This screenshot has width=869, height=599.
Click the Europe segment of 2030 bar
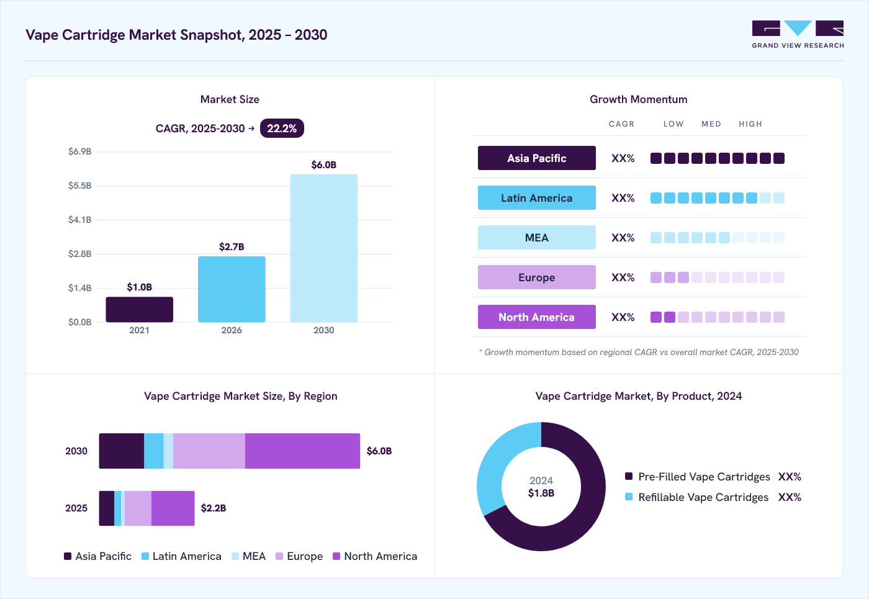209,451
